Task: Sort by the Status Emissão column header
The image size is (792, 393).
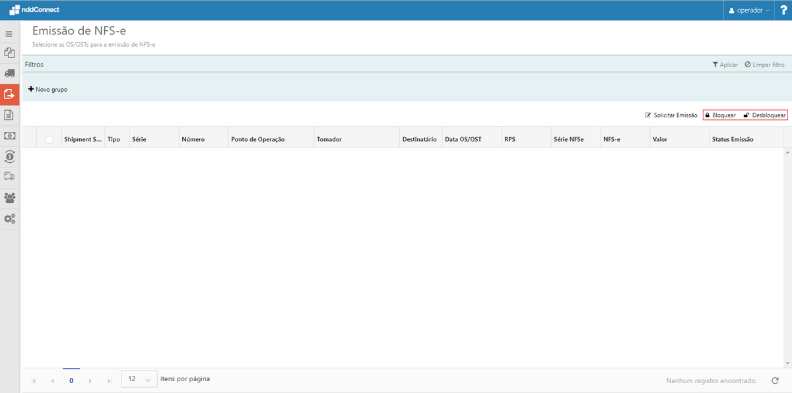Action: point(732,139)
